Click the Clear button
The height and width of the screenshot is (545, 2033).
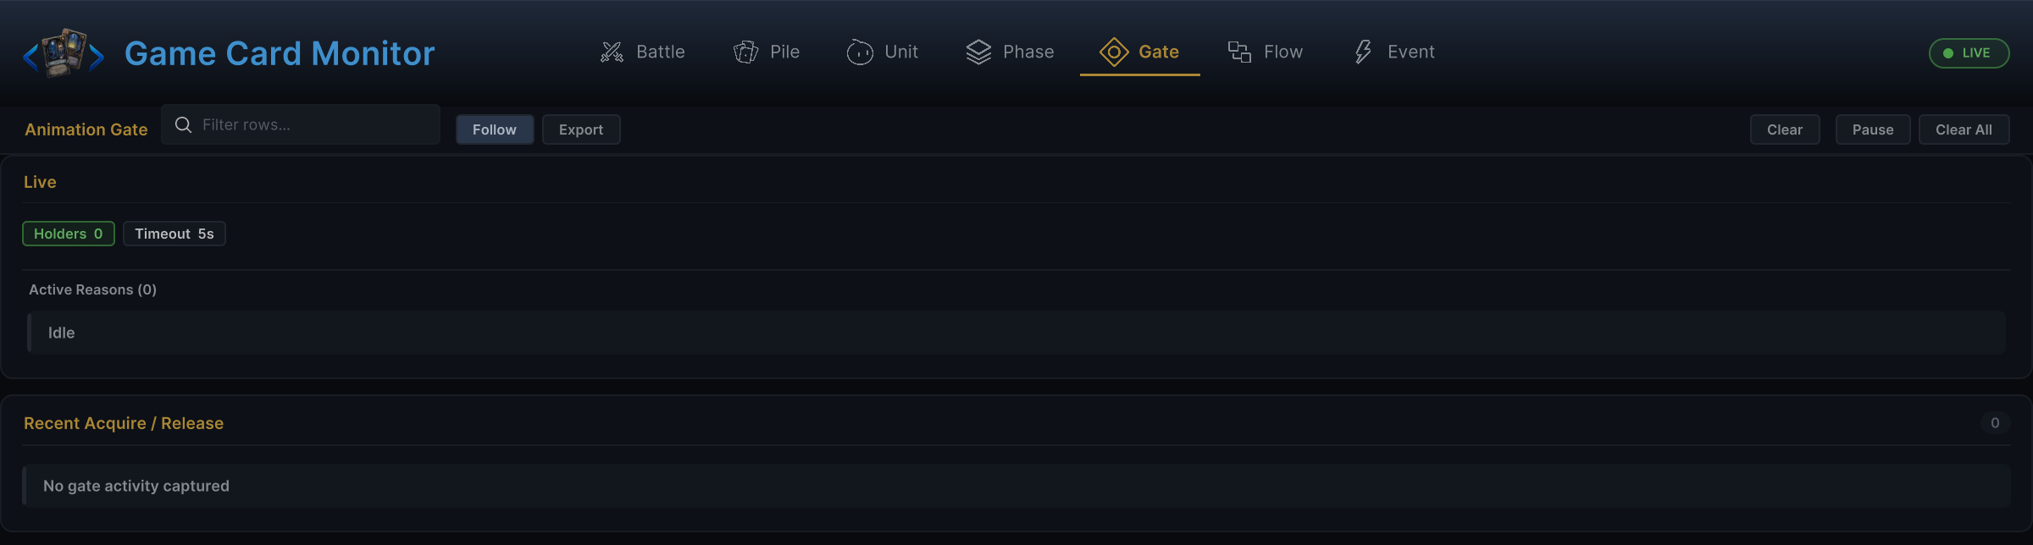1785,129
